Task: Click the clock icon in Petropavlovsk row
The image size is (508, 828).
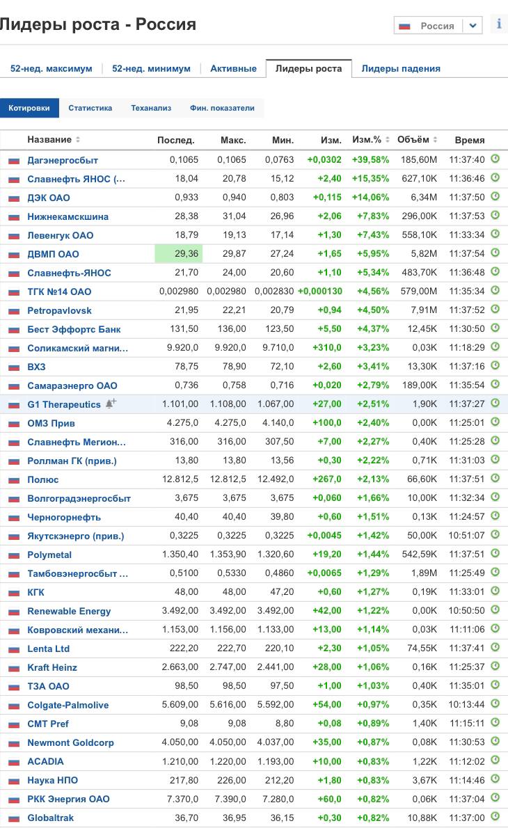Action: click(495, 309)
